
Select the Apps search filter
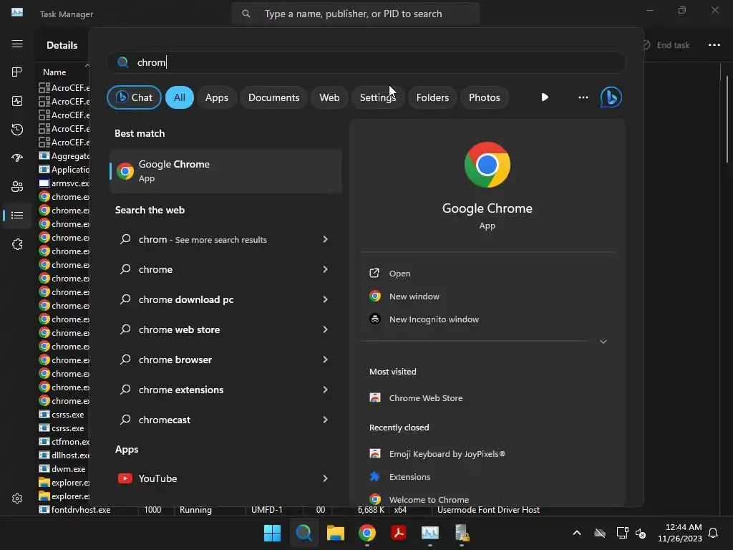(216, 97)
